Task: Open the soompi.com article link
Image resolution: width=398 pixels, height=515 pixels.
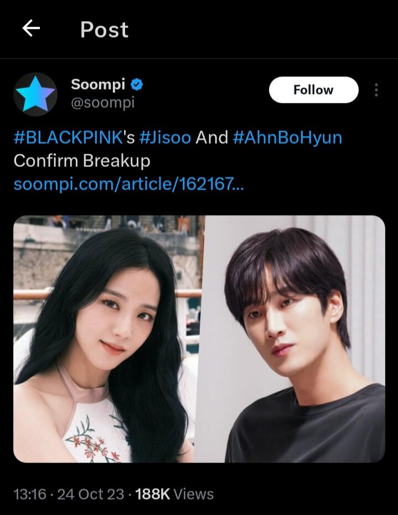Action: pos(128,184)
